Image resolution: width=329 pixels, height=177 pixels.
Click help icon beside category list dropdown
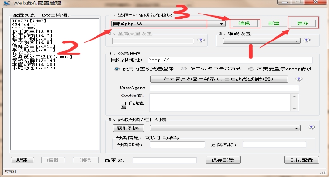tap(311, 127)
